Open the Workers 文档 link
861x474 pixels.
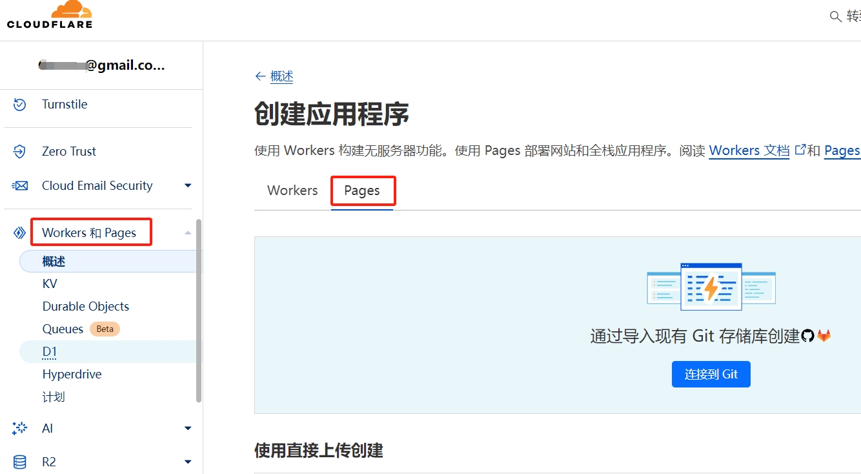click(x=749, y=150)
